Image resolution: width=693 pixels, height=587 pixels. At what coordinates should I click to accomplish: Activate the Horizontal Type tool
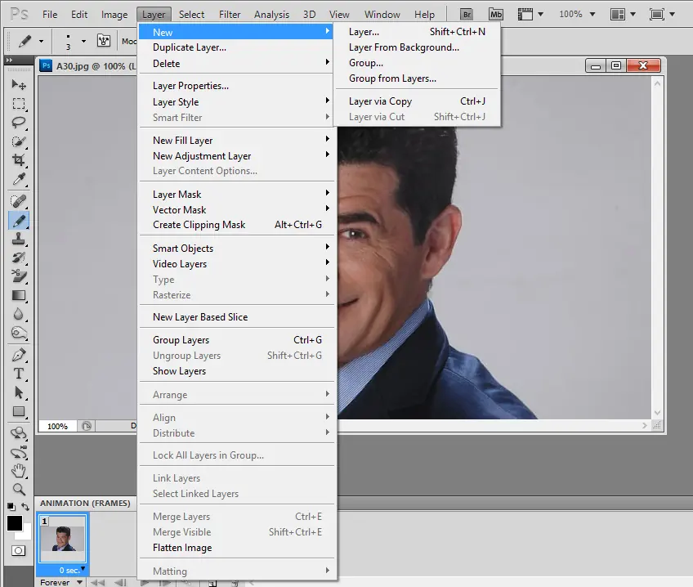coord(19,374)
